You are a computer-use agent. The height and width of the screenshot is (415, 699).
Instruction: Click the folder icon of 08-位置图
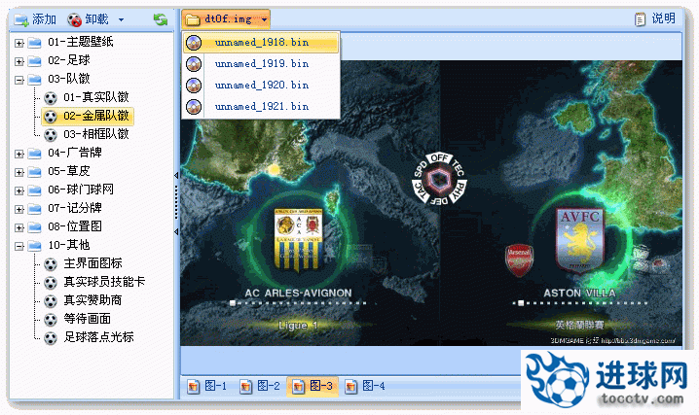[35, 227]
